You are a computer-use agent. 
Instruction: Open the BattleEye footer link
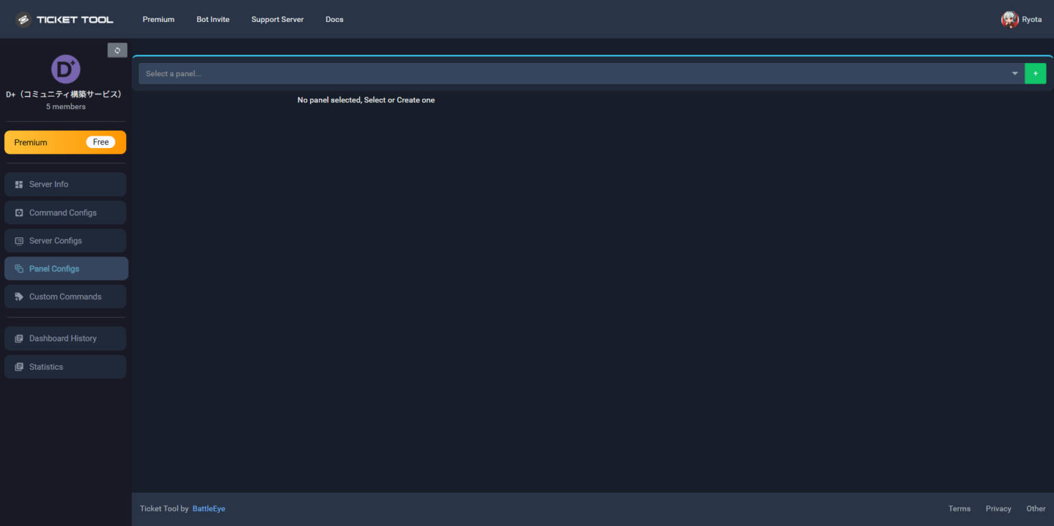pos(209,509)
